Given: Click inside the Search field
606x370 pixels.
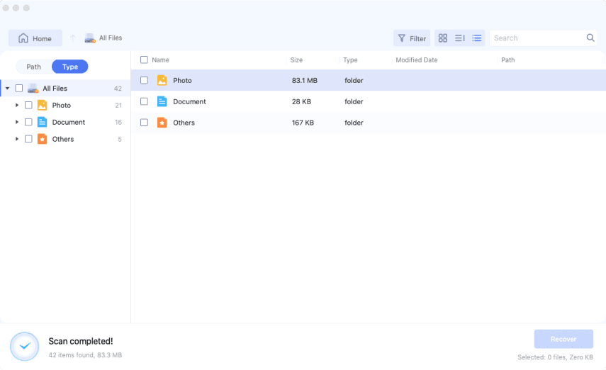Looking at the screenshot, I should [537, 38].
